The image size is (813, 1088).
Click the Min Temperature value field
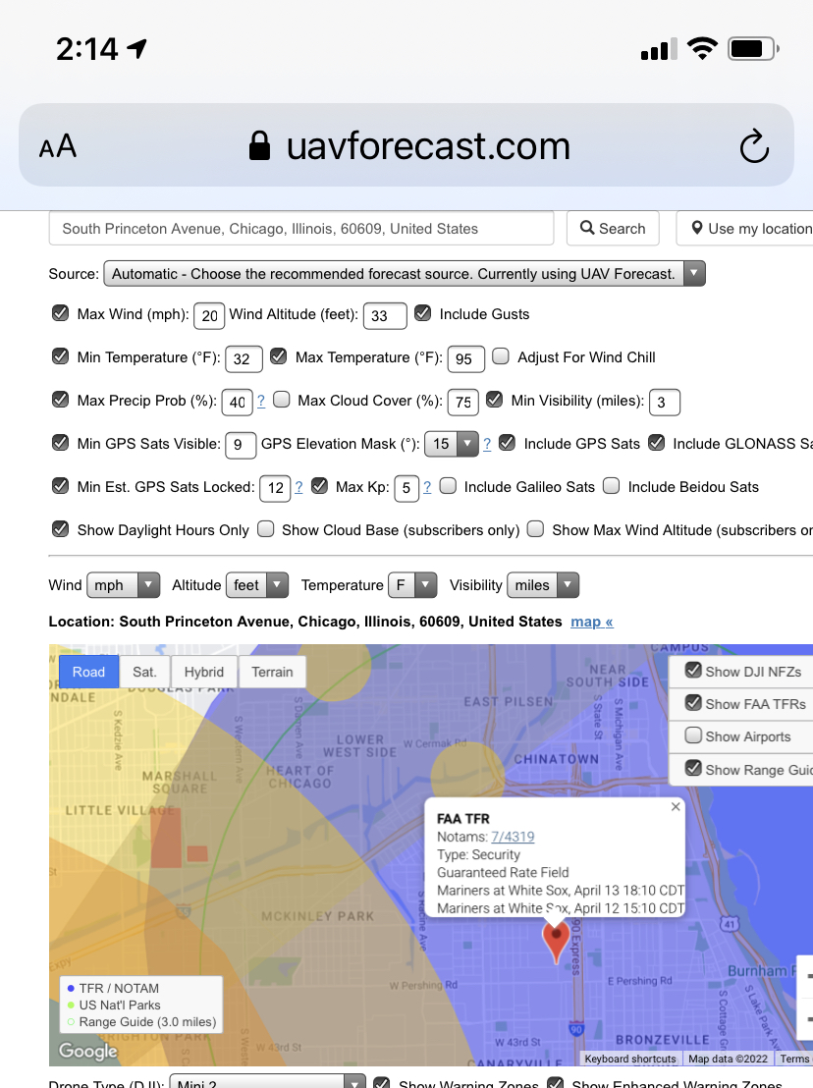pos(244,358)
